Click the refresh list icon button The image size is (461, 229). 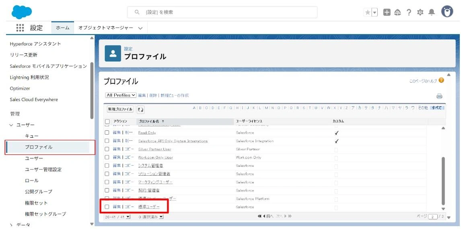140,109
